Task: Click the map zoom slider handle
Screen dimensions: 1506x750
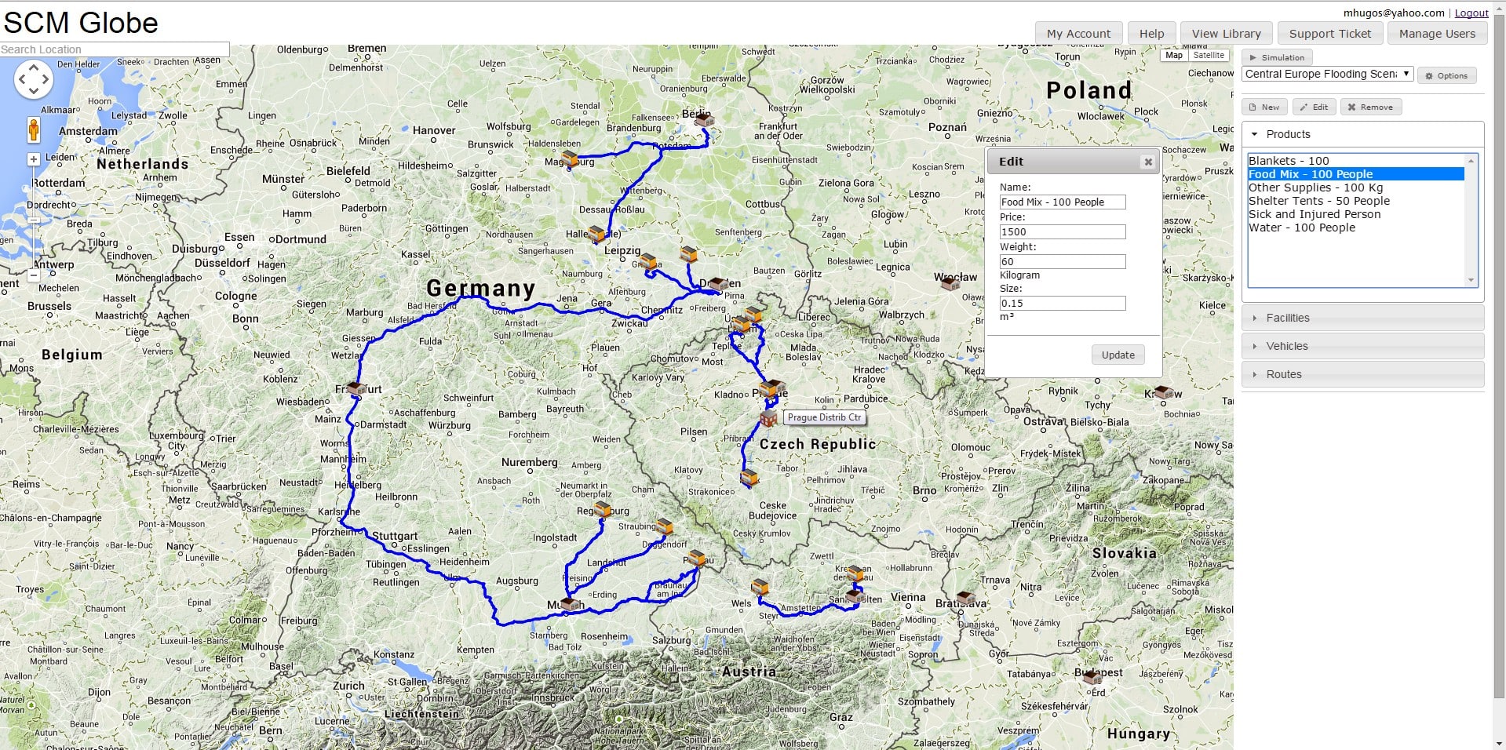Action: 34,220
